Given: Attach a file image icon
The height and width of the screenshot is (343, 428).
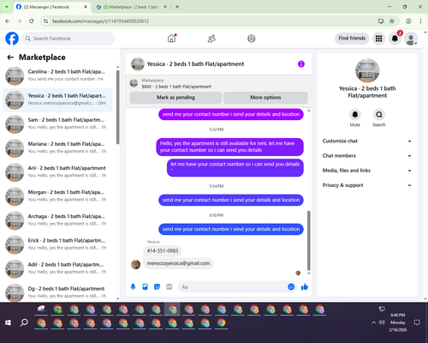Looking at the screenshot, I should tap(146, 286).
